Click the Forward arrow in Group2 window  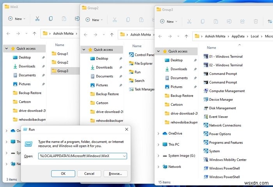point(95,35)
